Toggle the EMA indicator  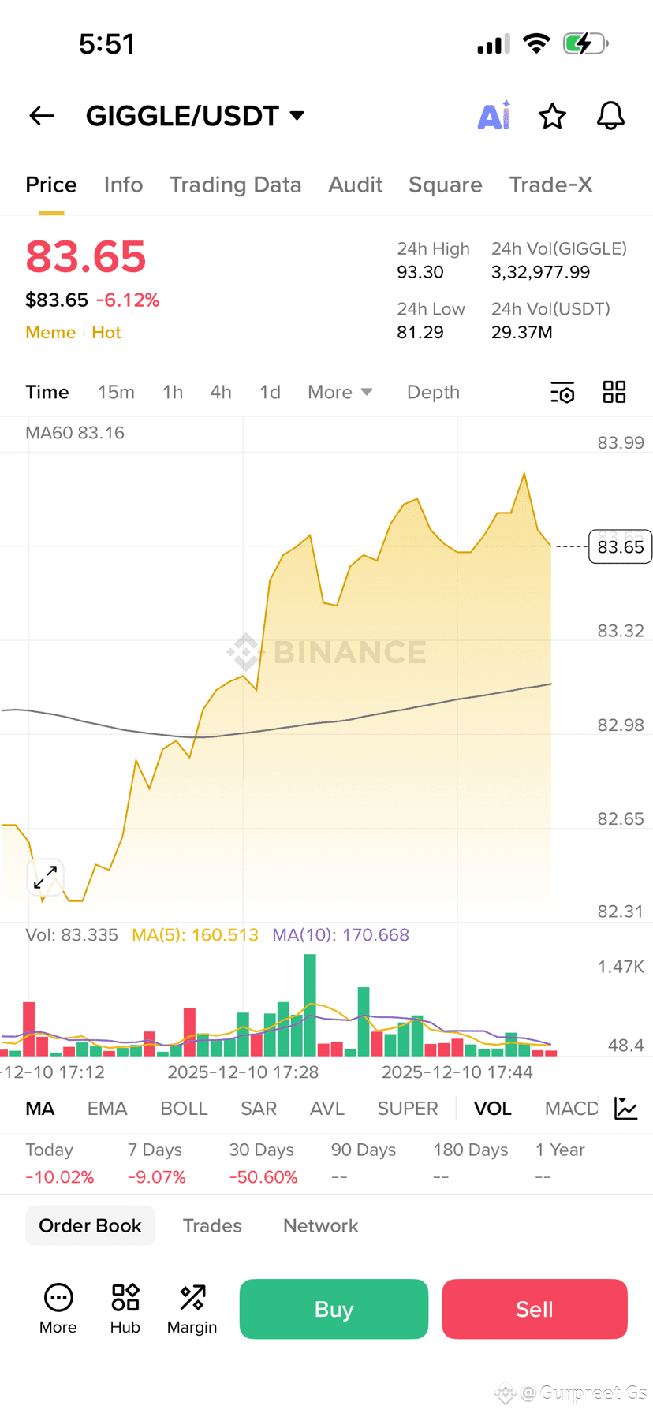tap(107, 1109)
